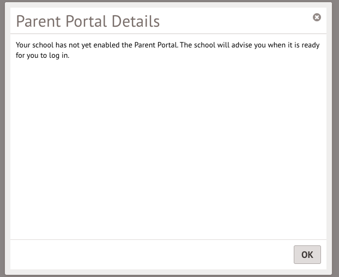Viewport: 339px width, 277px height.
Task: Click the words "Parent Portal" in the message
Action: coord(155,45)
